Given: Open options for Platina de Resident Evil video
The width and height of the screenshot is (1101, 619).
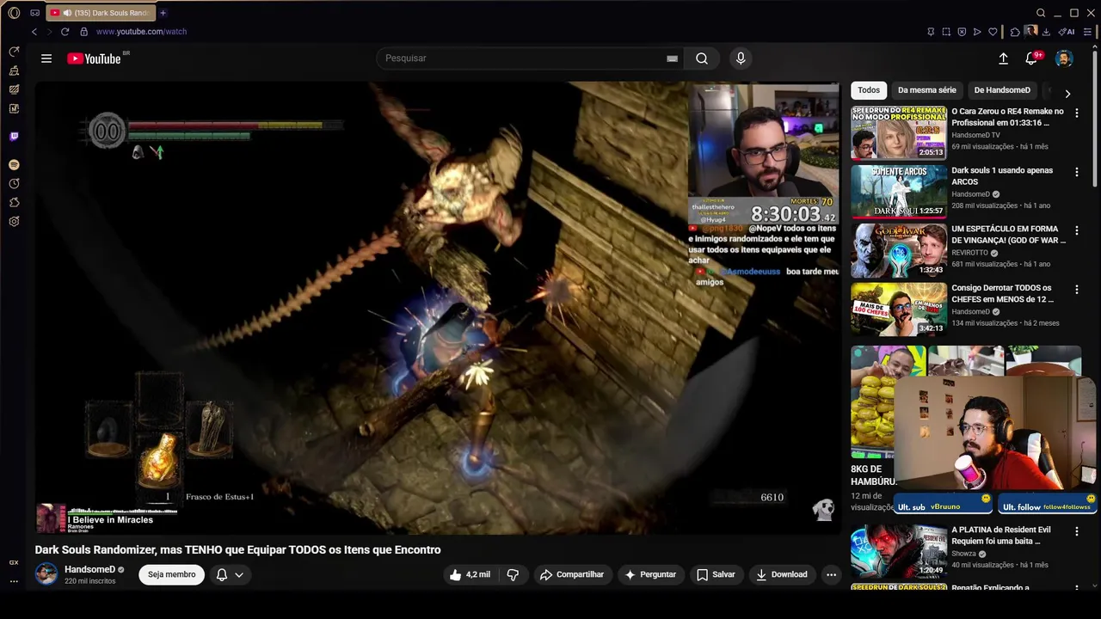Looking at the screenshot, I should pyautogui.click(x=1076, y=531).
